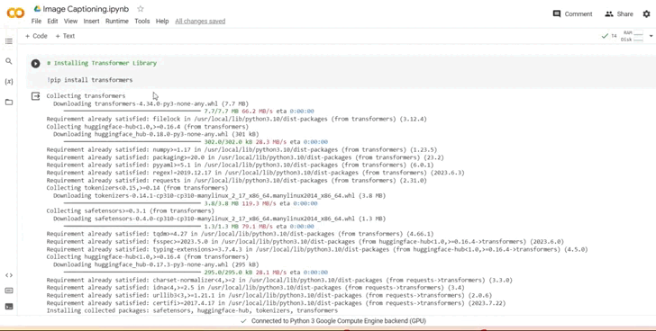The width and height of the screenshot is (656, 331).
Task: Open the Tools menu
Action: (141, 22)
